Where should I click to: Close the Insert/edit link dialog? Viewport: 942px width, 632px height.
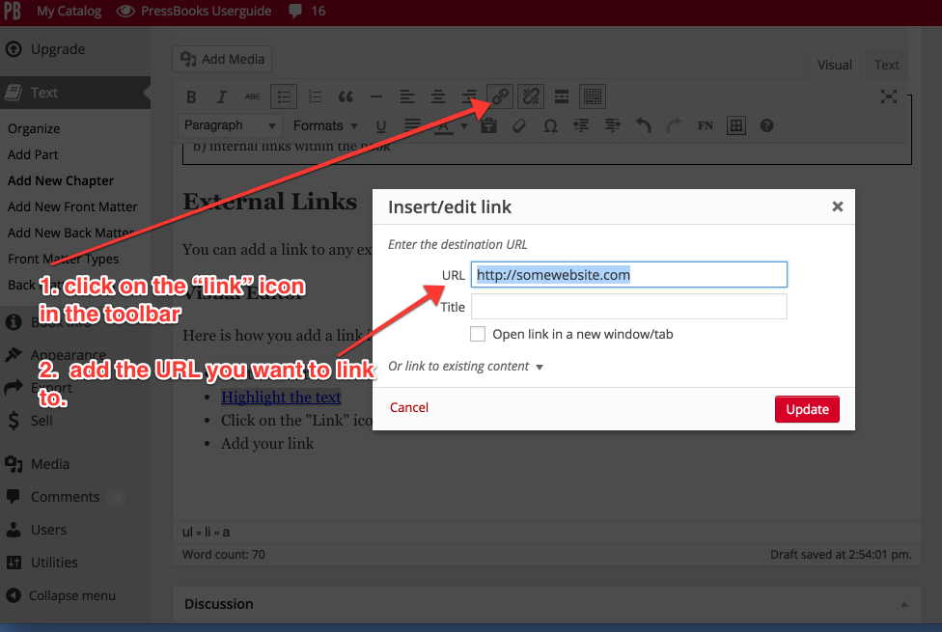pos(838,206)
